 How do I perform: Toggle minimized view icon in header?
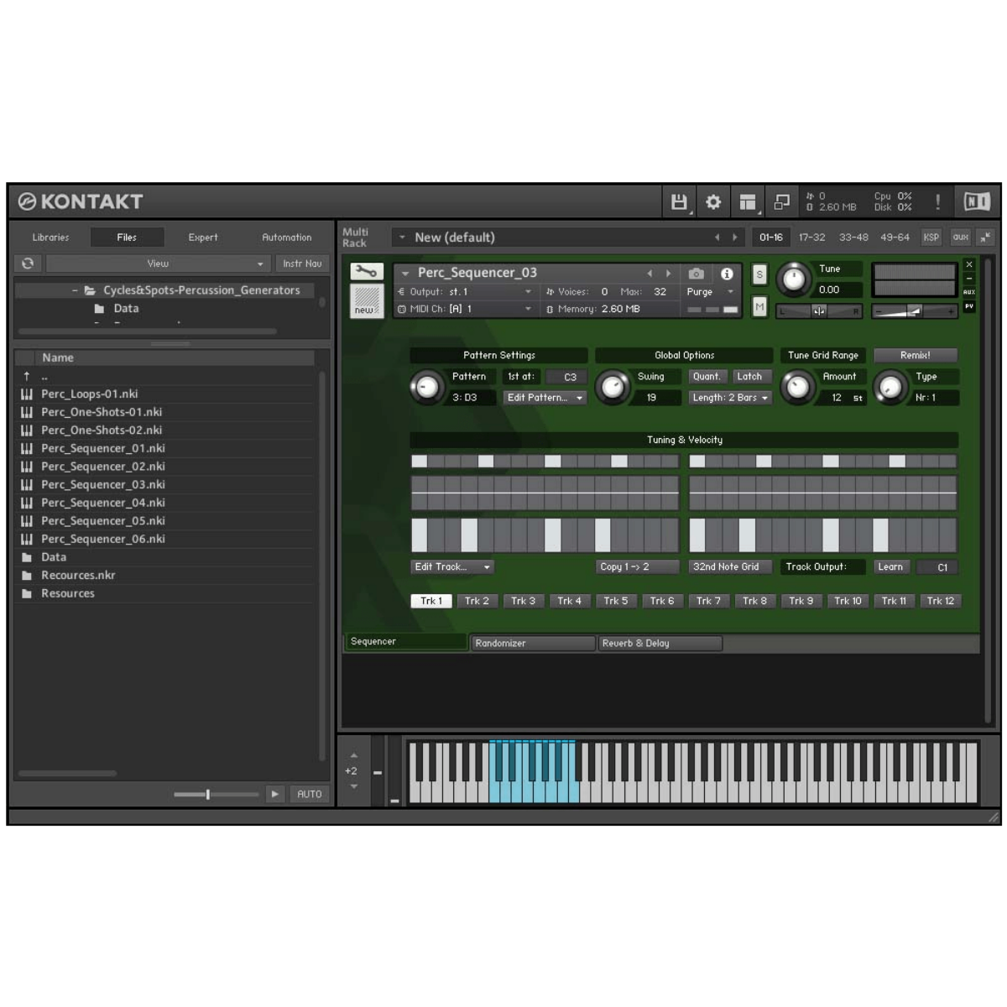(x=781, y=202)
